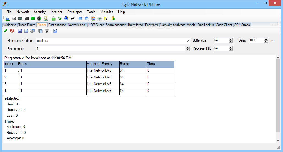Click the magnifier search toolbar icon
Screen dimensions: 283x152
[46, 18]
